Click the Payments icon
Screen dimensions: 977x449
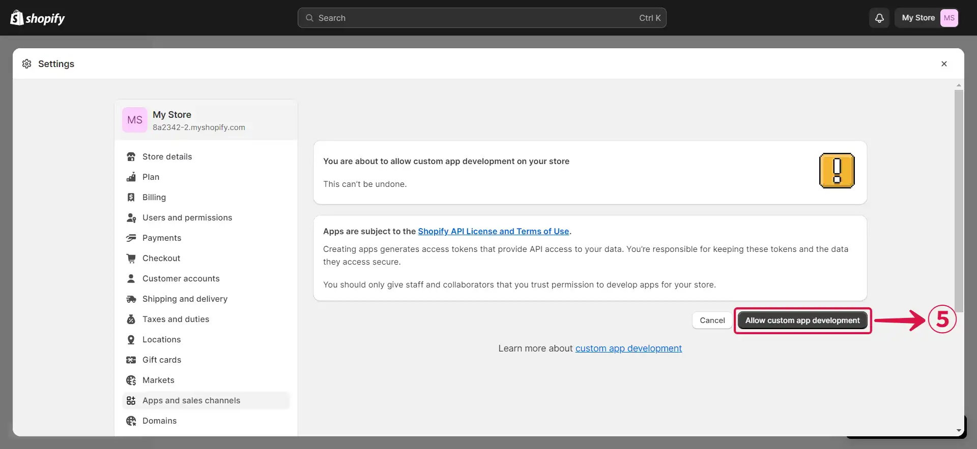point(131,238)
